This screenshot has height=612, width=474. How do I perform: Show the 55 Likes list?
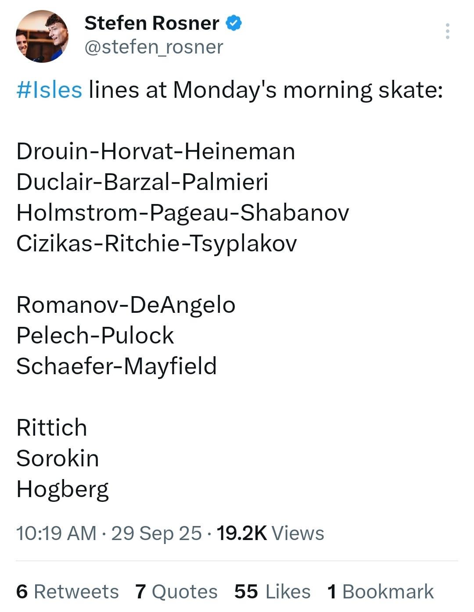(272, 591)
